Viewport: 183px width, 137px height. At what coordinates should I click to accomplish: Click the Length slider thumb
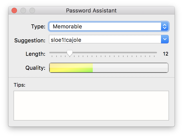(x=70, y=53)
